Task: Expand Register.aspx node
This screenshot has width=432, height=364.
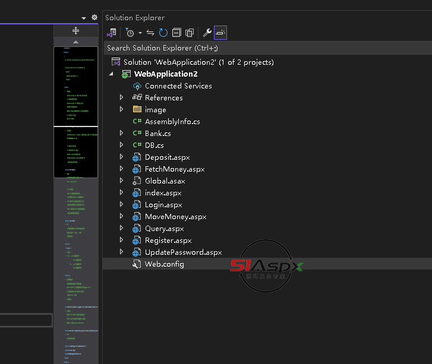Action: click(x=121, y=240)
